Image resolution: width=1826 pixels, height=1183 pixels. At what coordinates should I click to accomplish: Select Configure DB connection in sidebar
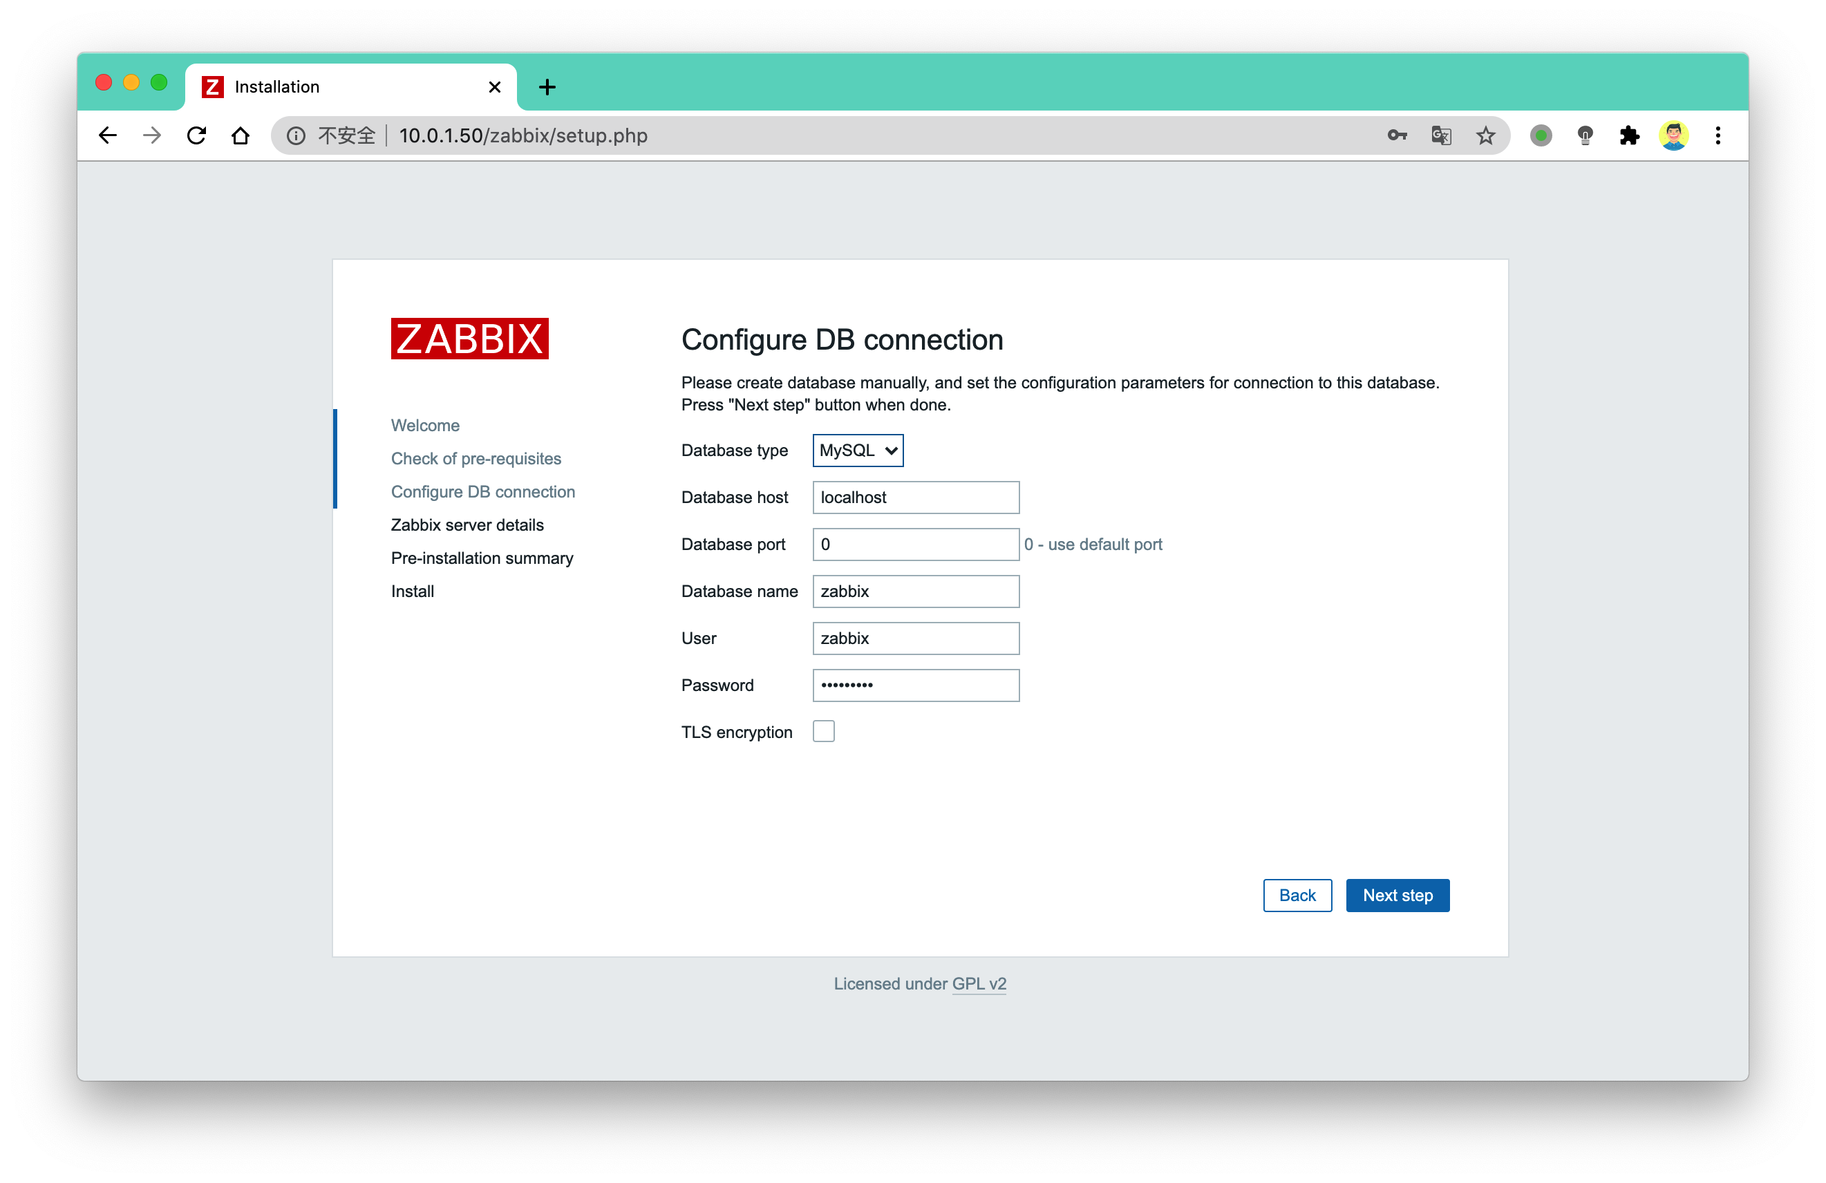tap(482, 492)
